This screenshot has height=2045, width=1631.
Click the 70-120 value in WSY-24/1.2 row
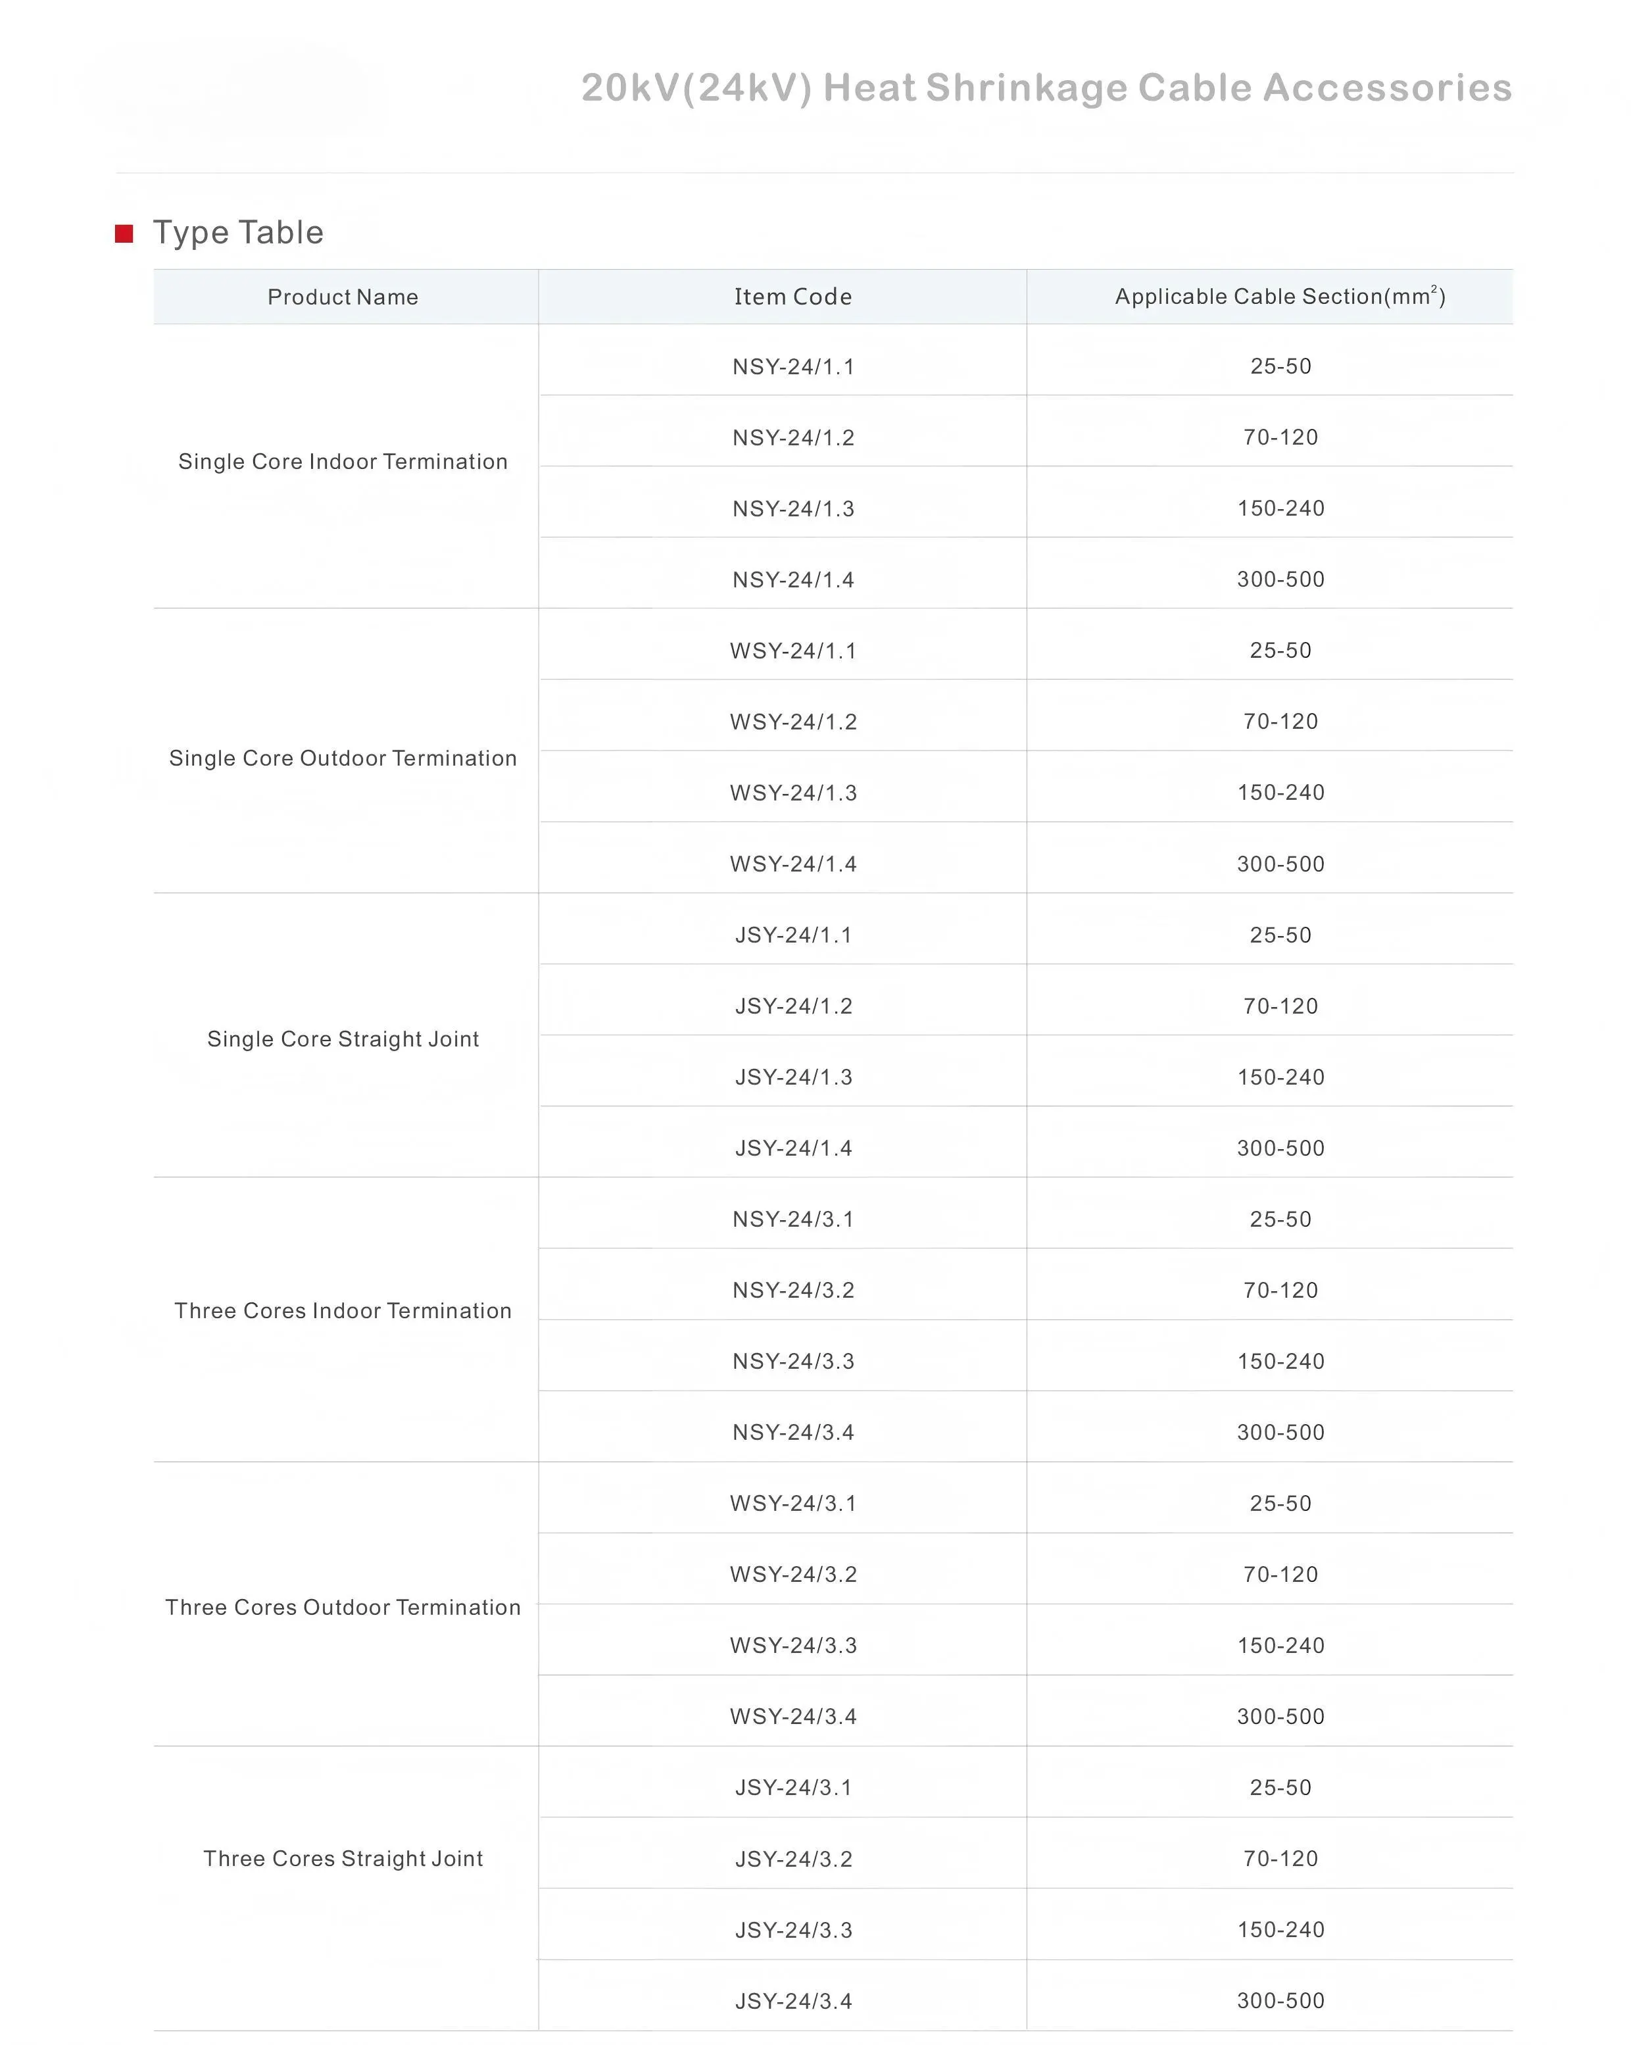[x=1280, y=723]
